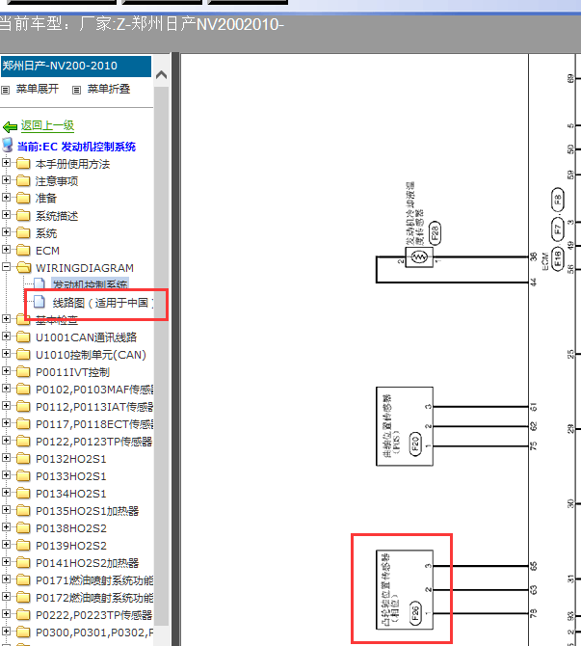Click the P0112,P0113IAT传感器 folder icon

(23, 406)
